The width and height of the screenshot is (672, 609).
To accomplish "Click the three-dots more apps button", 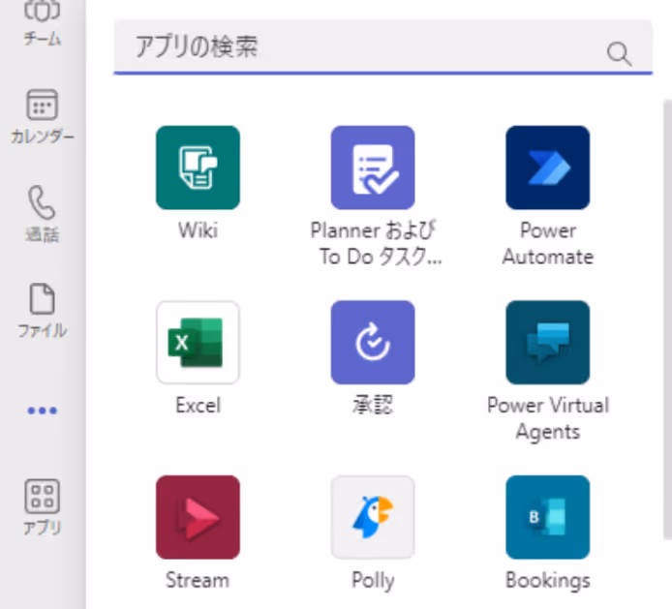I will pos(42,411).
